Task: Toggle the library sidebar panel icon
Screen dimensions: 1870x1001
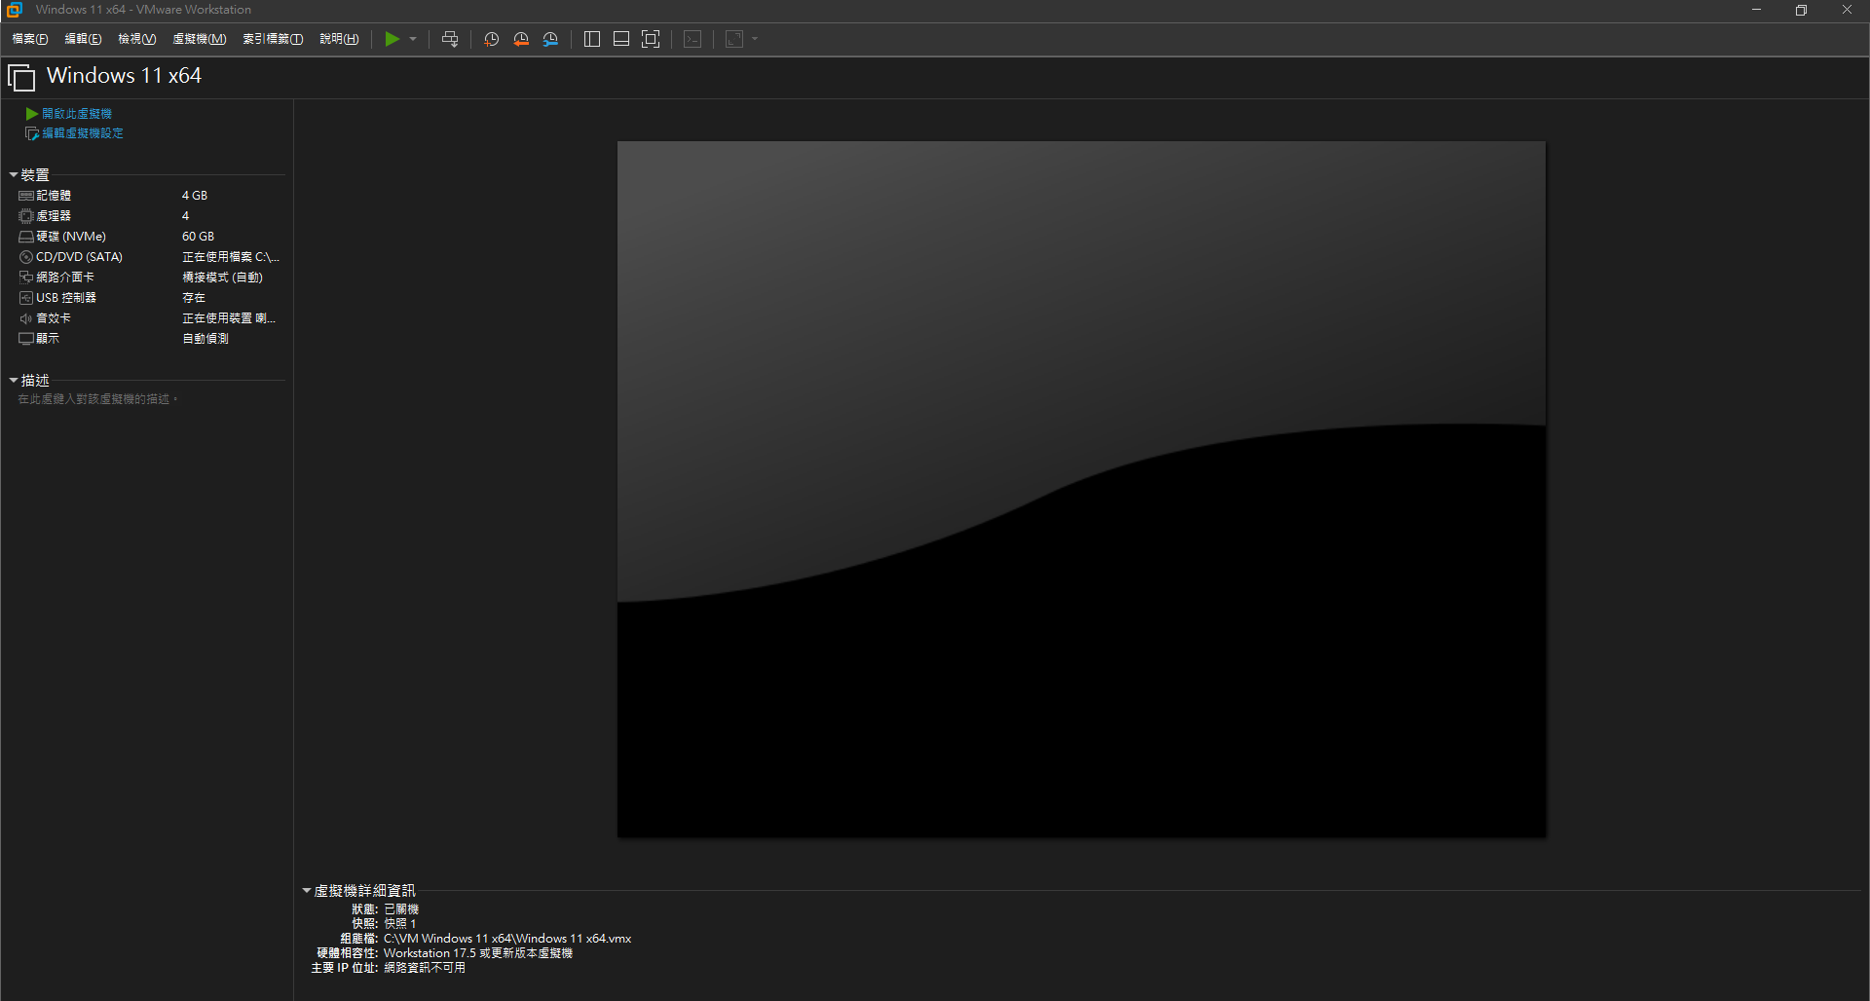Action: [591, 39]
